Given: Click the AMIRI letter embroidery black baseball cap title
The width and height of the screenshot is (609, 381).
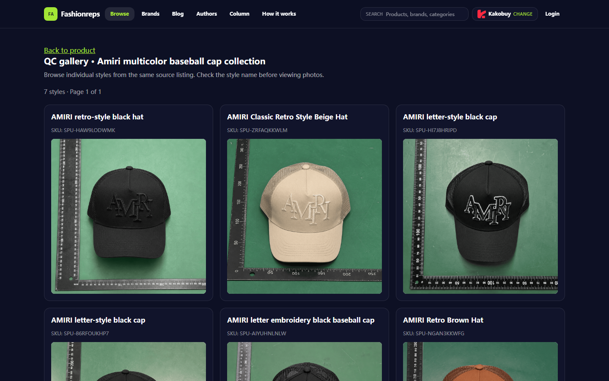Looking at the screenshot, I should point(301,320).
